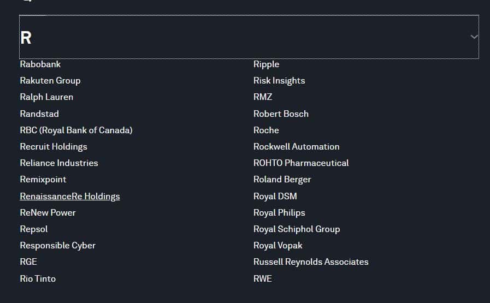Go to Rockwell Automation's page

coord(296,146)
